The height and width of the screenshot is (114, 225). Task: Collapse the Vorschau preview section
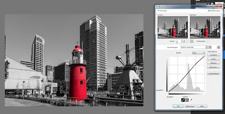pos(159,11)
